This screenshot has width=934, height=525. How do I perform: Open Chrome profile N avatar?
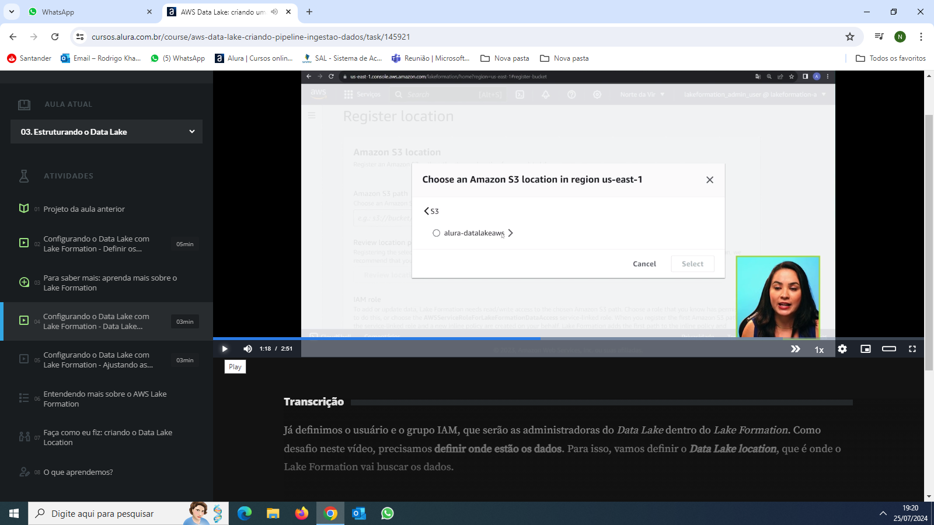(900, 37)
